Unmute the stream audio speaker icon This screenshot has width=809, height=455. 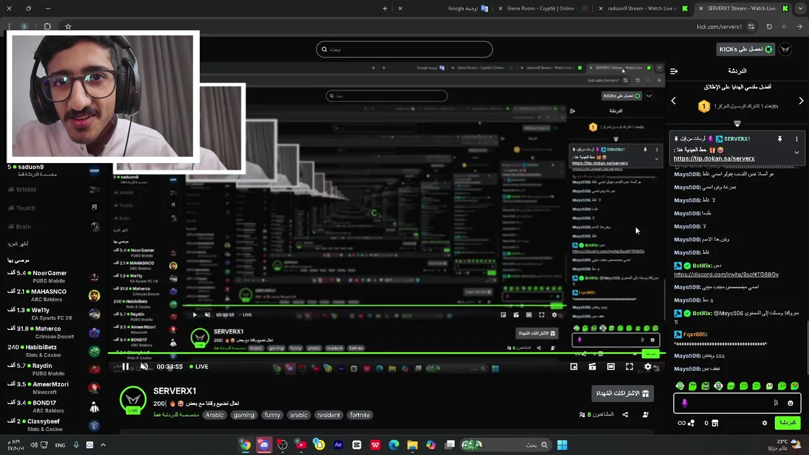pyautogui.click(x=144, y=367)
